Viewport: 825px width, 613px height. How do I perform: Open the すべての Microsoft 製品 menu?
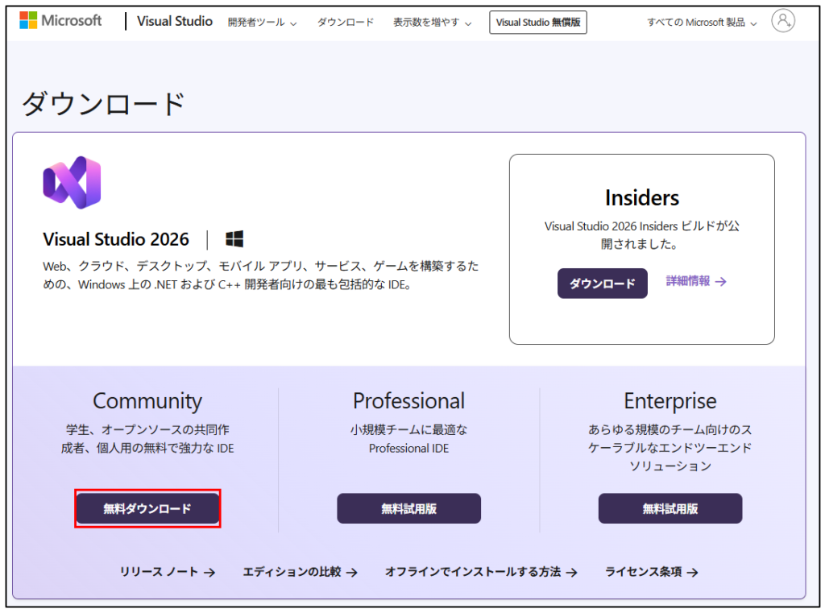point(702,23)
